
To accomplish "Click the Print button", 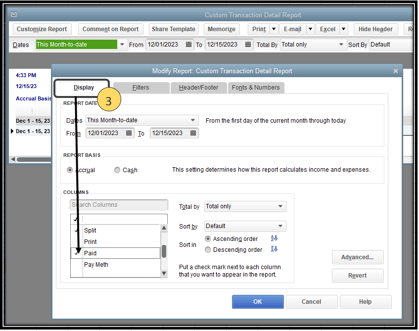I will pyautogui.click(x=259, y=29).
